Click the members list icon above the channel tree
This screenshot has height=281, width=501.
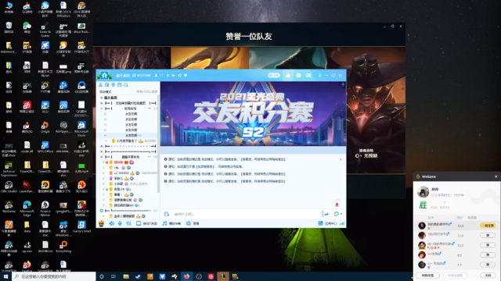click(x=101, y=85)
